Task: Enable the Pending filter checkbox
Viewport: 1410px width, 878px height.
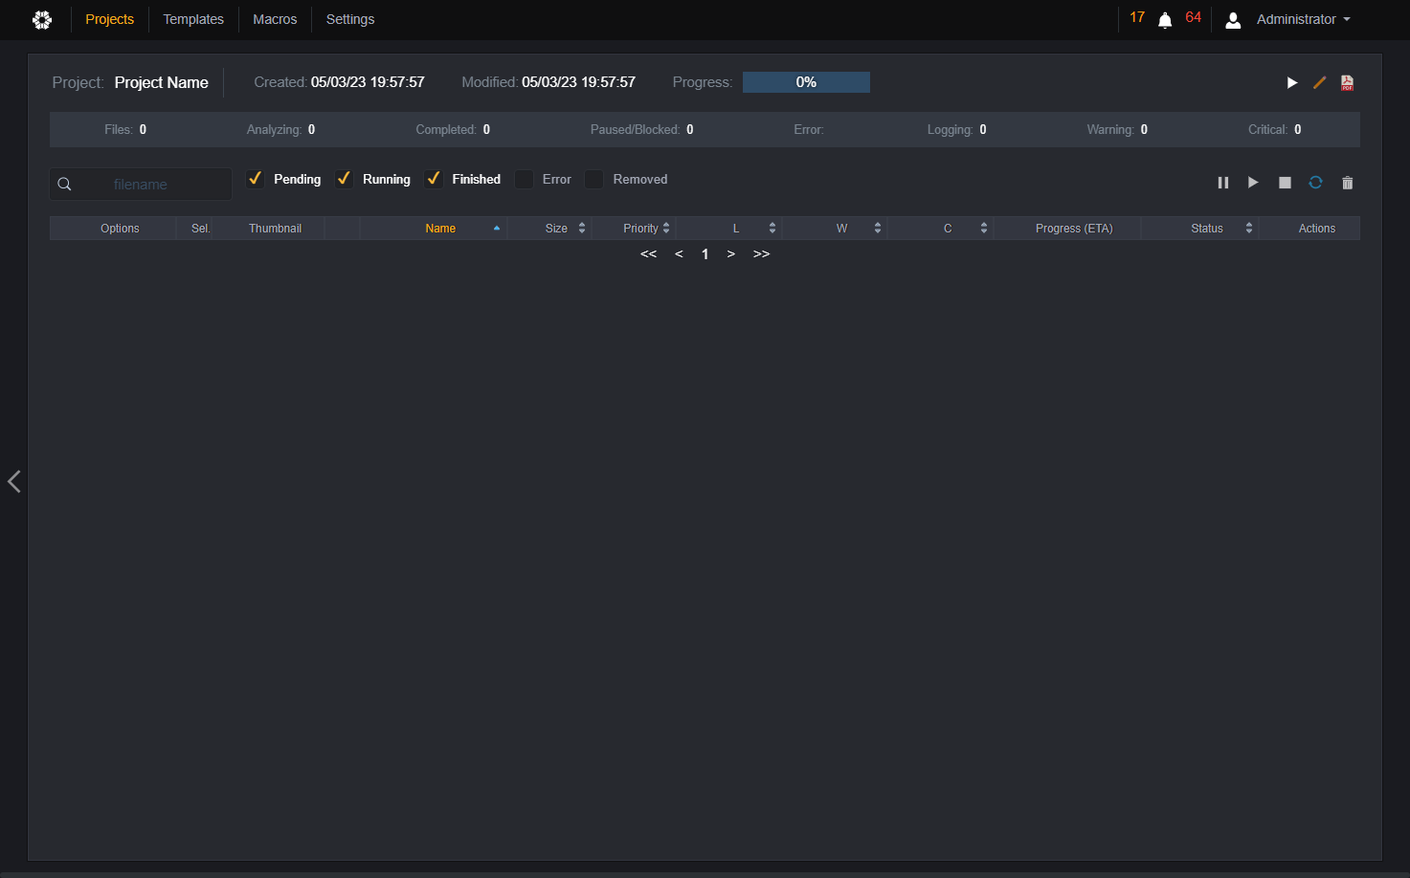Action: [256, 179]
